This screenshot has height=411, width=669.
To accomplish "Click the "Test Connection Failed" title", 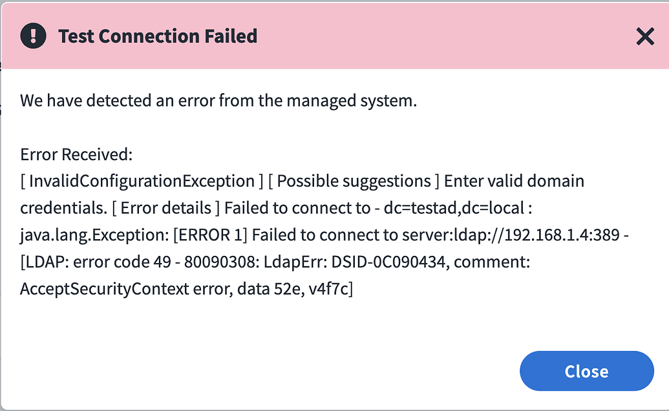I will click(x=158, y=36).
